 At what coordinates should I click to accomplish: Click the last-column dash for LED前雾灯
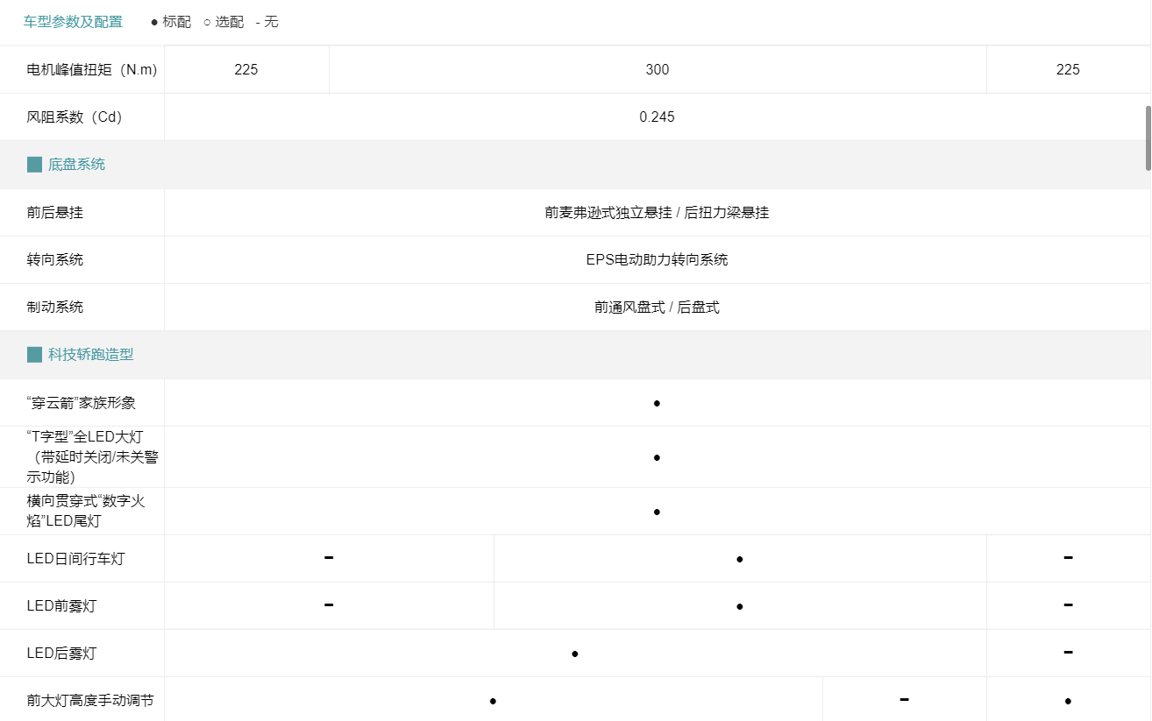point(1068,605)
